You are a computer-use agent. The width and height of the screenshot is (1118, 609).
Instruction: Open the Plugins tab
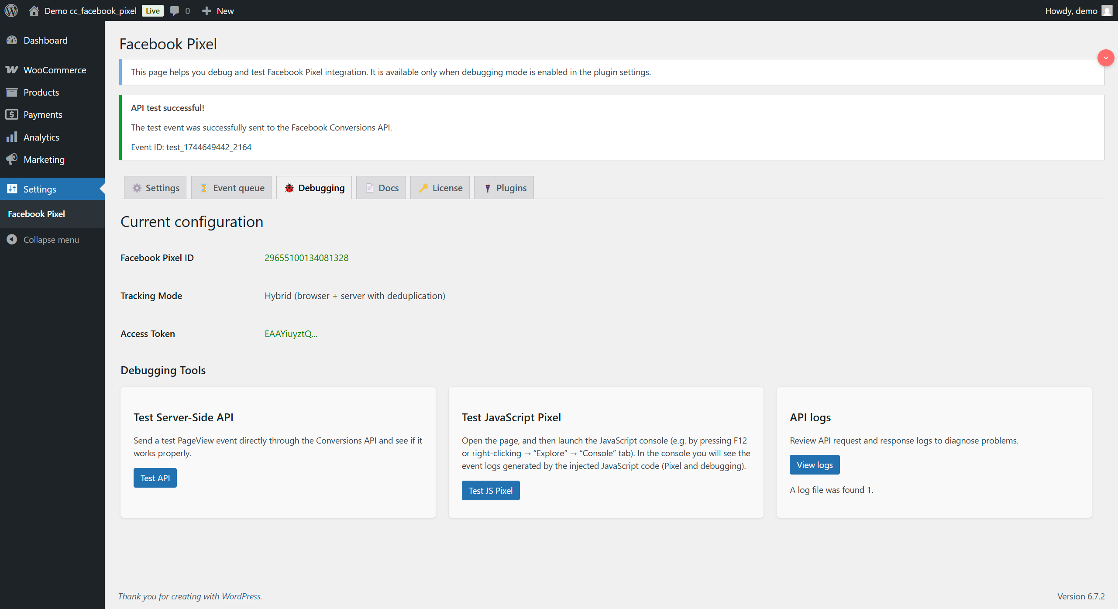point(504,188)
